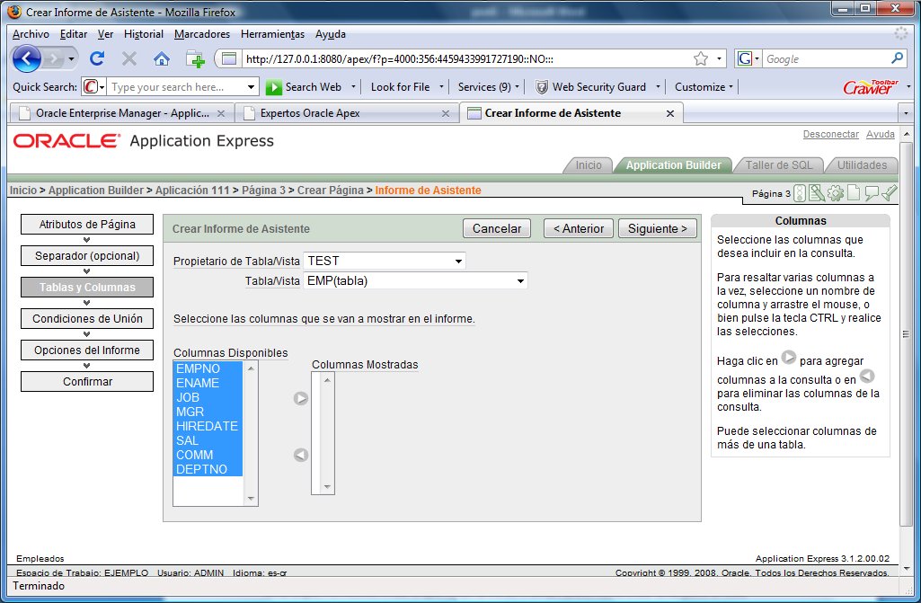The height and width of the screenshot is (603, 921).
Task: Select EMPNO in Columnas Disponibles
Action: coord(208,368)
